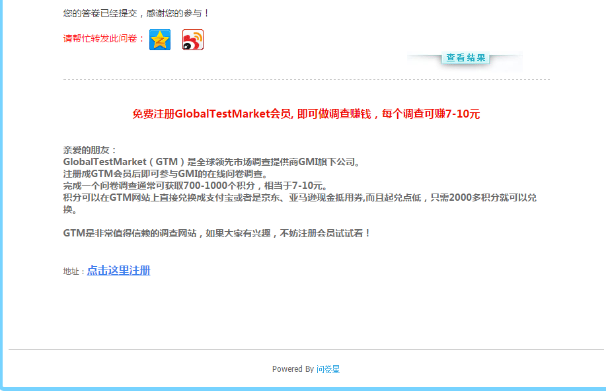Click the greeting text 亲爱的朋友：
This screenshot has height=391, width=606.
[x=90, y=150]
